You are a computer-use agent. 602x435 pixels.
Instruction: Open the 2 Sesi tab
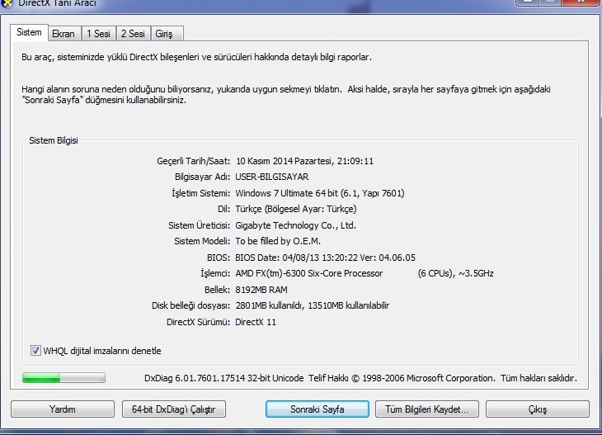tap(134, 34)
